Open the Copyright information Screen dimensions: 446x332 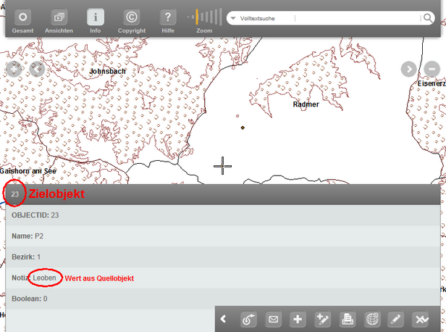tap(131, 17)
